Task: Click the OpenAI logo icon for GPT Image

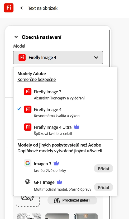Action: click(x=28, y=181)
